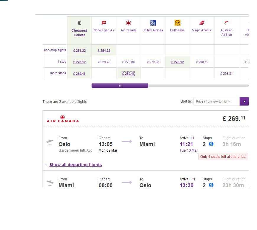Viewport: 257px width, 230px height.
Task: Open the Sort by dropdown arrow
Action: coord(244,101)
